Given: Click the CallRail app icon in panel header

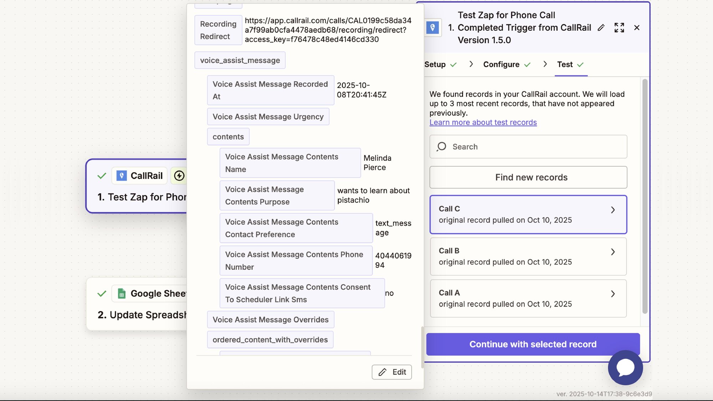Looking at the screenshot, I should (432, 27).
